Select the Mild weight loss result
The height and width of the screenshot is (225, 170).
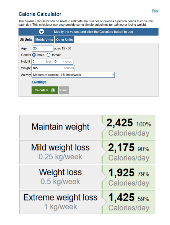pyautogui.click(x=60, y=152)
